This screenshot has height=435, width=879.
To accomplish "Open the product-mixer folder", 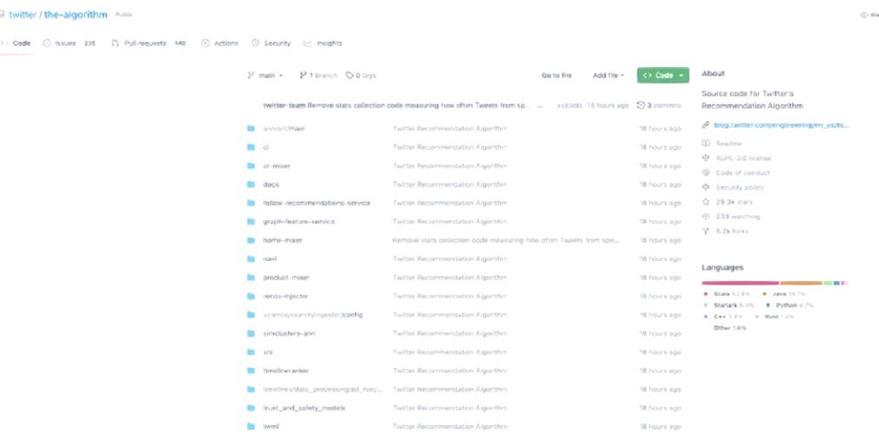I will tap(286, 278).
